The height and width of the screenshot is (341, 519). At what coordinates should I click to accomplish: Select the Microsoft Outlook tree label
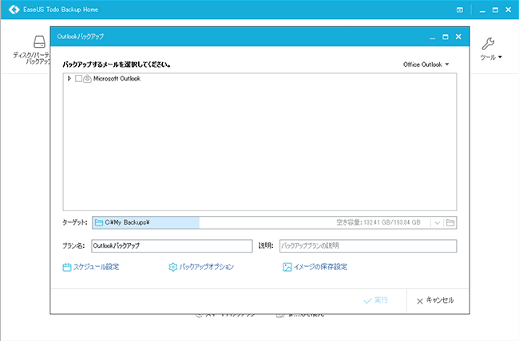coord(117,78)
